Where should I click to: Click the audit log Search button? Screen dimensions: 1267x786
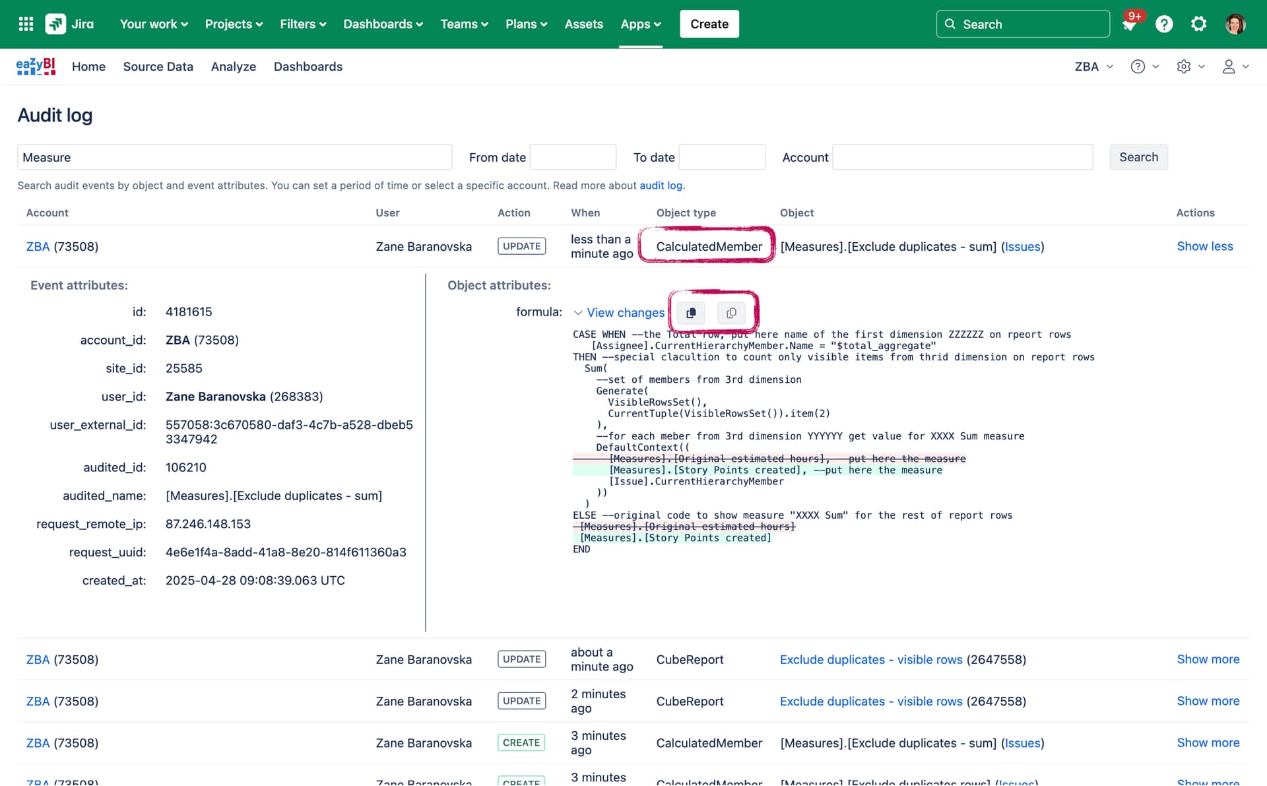(1138, 157)
